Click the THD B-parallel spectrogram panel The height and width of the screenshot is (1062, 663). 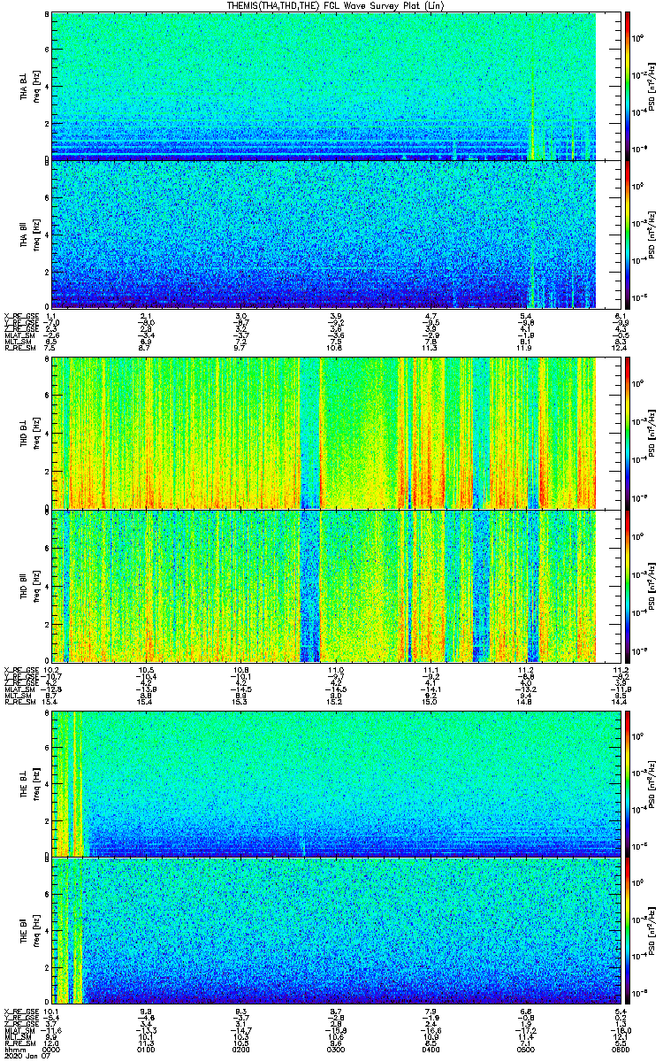(337, 586)
